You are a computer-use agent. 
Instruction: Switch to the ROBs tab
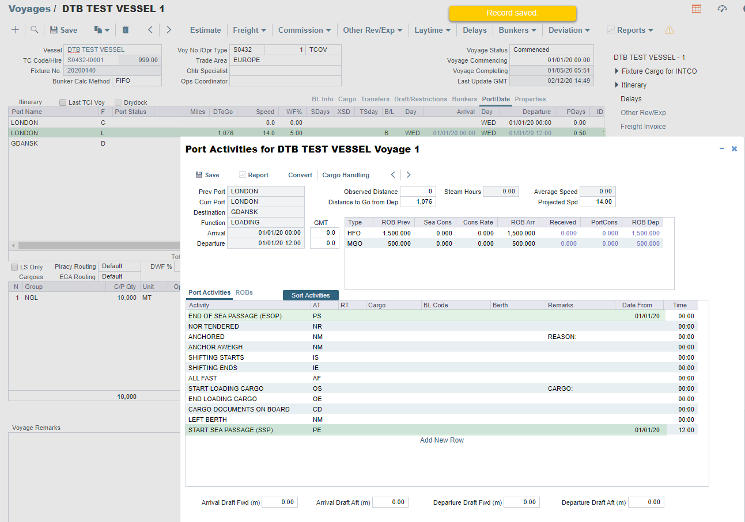244,293
